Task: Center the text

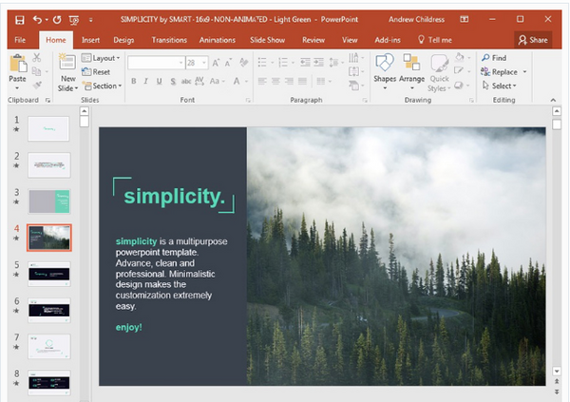Action: (x=275, y=81)
